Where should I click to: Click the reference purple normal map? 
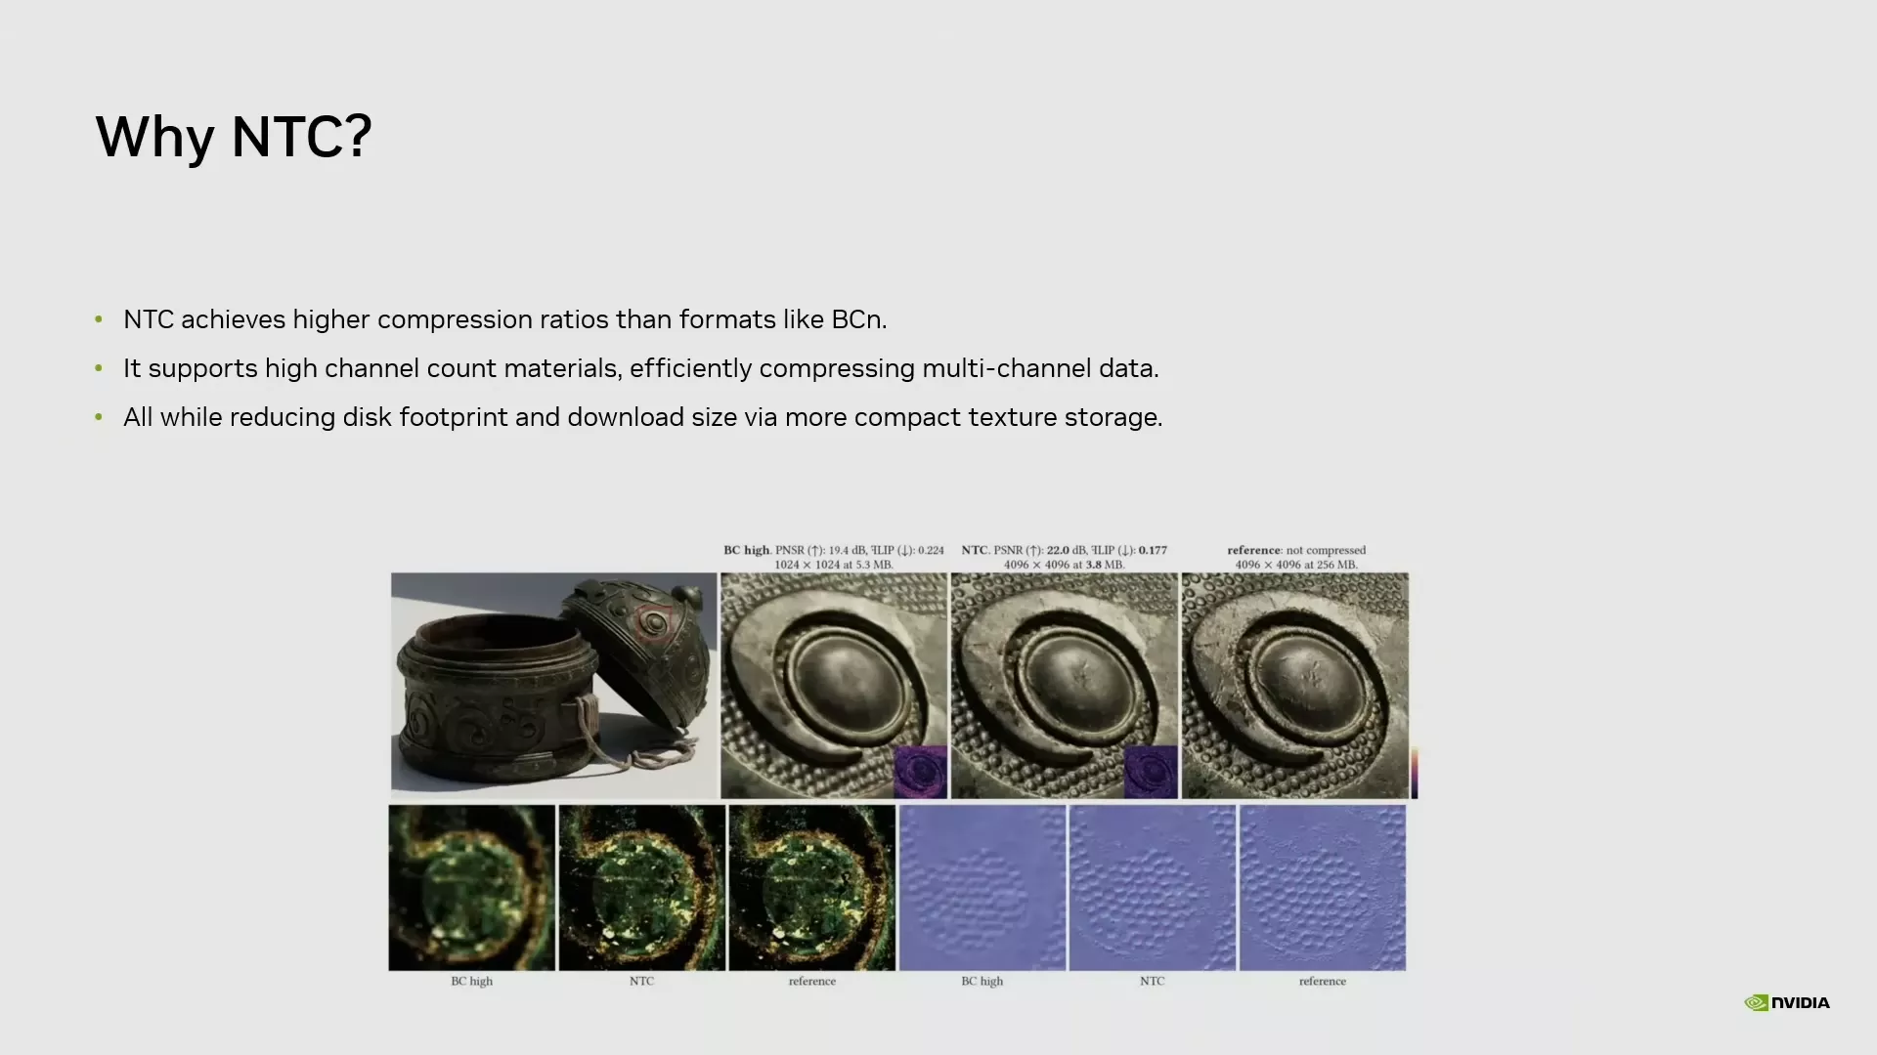(x=1322, y=887)
